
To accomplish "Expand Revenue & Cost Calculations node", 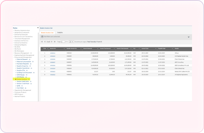I will coord(13,37).
